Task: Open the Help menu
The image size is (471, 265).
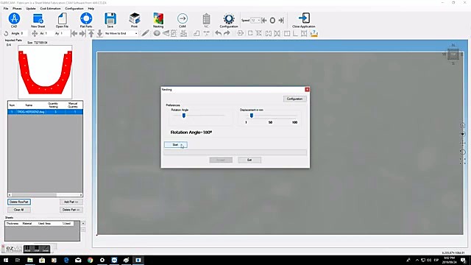Action: [91, 8]
